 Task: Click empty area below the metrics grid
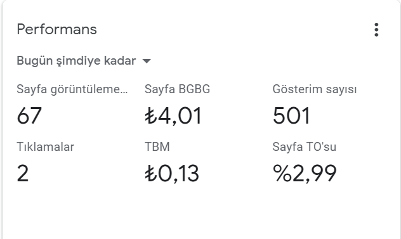coord(201,212)
